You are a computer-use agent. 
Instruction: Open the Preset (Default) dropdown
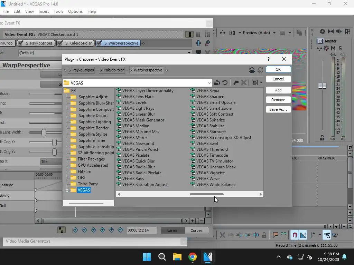pyautogui.click(x=189, y=53)
